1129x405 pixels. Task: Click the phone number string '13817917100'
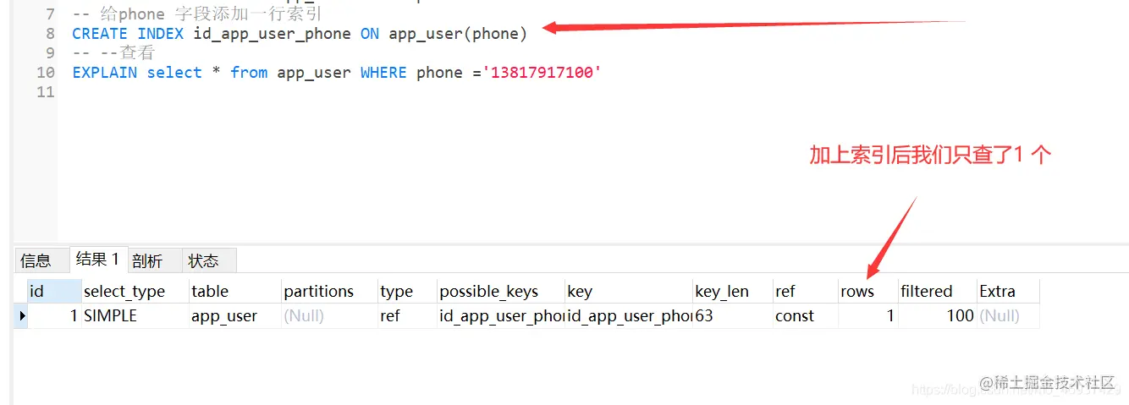pos(542,73)
